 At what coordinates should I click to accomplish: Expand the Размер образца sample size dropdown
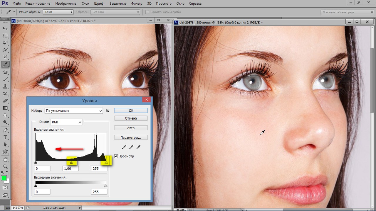pos(58,12)
